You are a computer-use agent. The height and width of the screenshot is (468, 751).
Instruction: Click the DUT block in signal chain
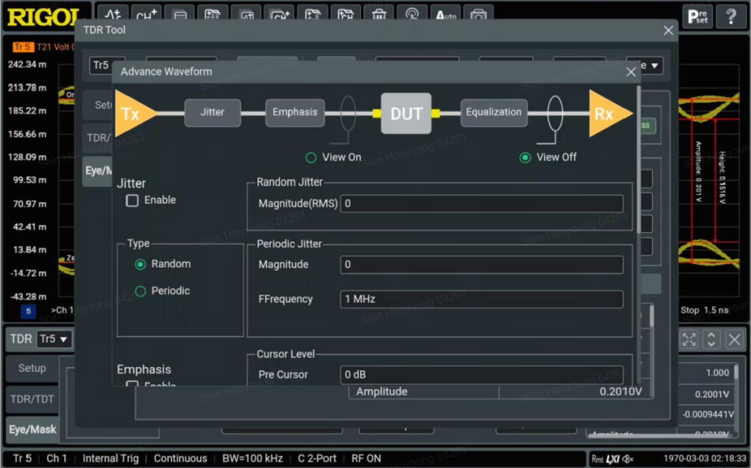tap(406, 114)
